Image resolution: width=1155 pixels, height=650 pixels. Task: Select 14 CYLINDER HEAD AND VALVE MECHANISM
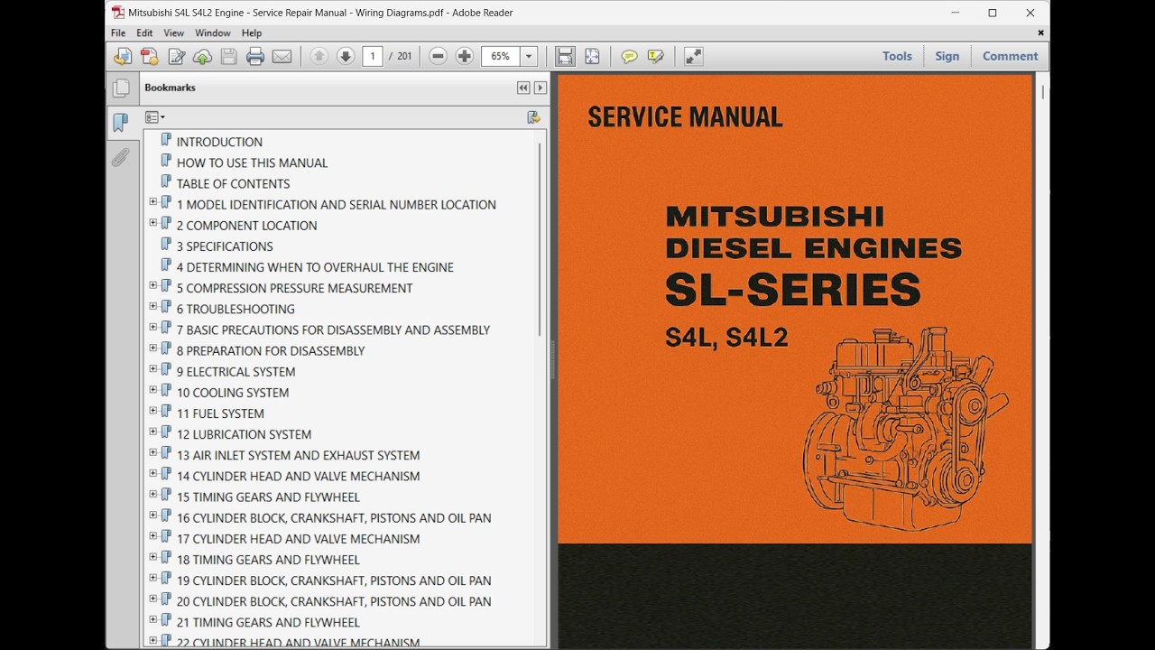point(298,476)
